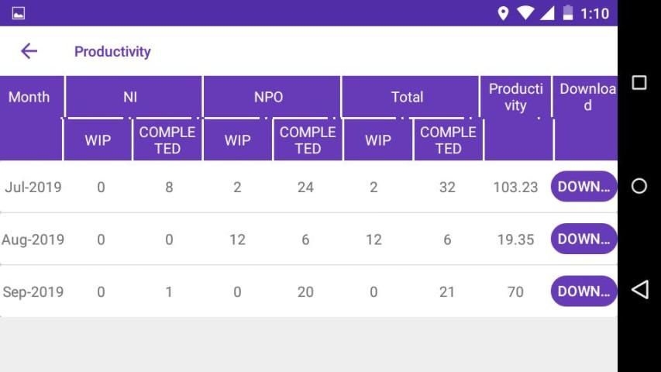Tap the Month column header

29,97
